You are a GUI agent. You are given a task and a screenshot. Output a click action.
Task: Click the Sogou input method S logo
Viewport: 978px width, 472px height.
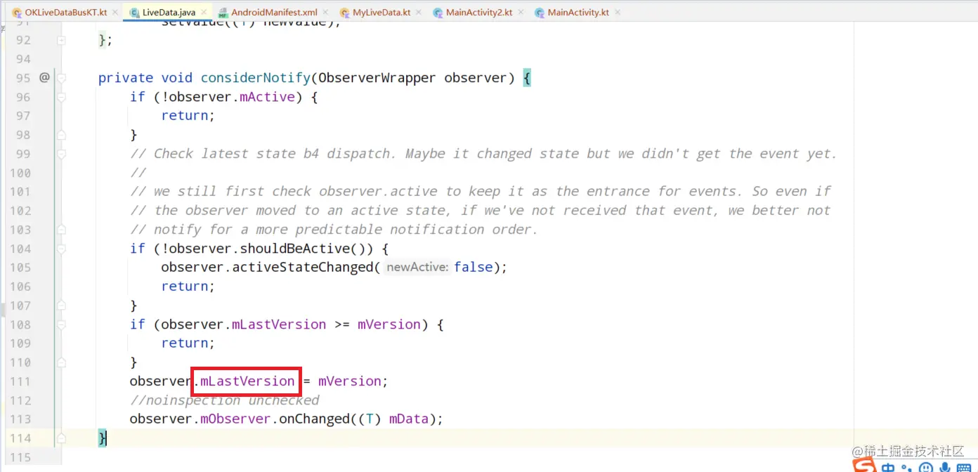click(865, 465)
